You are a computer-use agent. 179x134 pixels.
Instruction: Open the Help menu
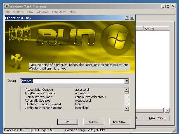[73, 12]
